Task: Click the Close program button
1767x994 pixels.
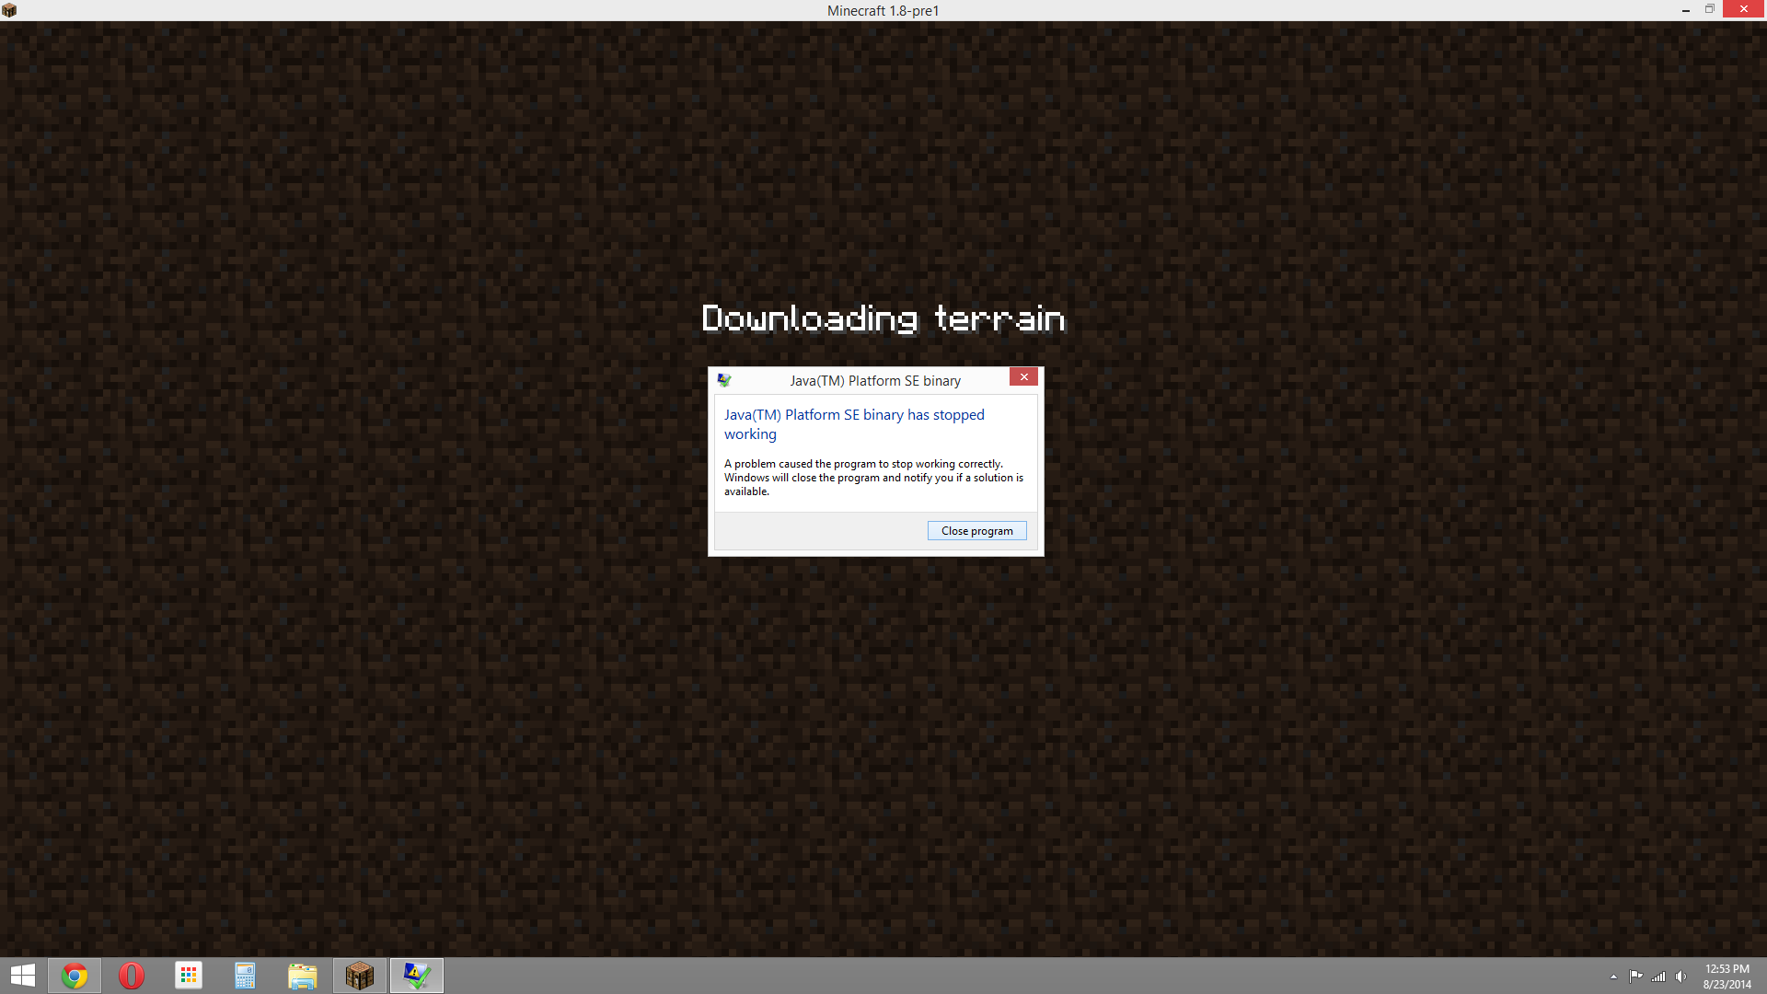Action: [x=976, y=531]
